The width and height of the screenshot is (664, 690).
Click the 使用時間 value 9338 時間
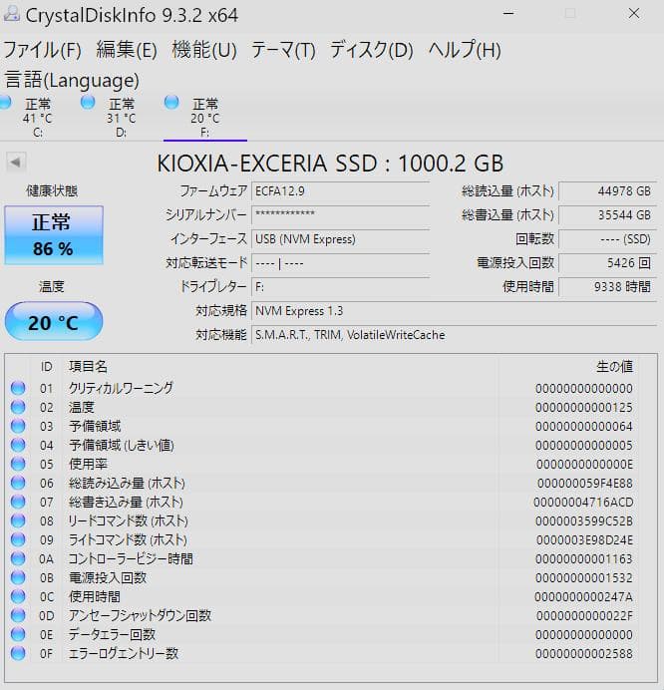608,287
